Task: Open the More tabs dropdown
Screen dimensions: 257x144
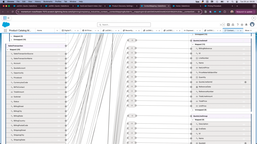Action: [248, 30]
